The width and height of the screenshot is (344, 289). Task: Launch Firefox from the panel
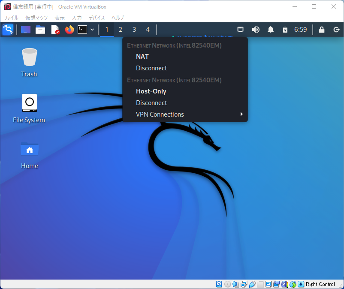[69, 30]
